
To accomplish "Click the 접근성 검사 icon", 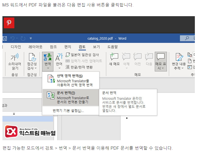I will coord(32,57).
